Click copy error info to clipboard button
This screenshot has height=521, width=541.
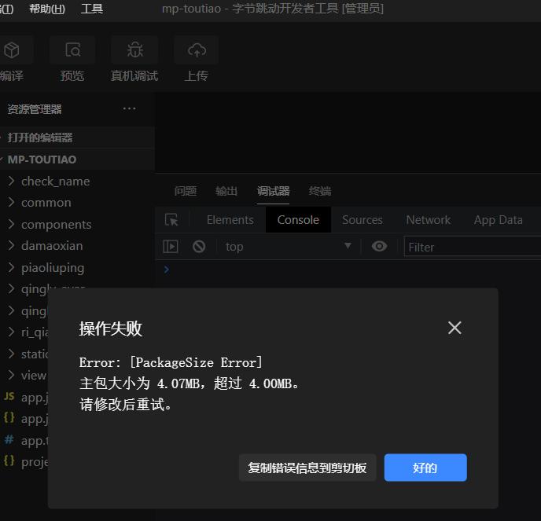[307, 468]
